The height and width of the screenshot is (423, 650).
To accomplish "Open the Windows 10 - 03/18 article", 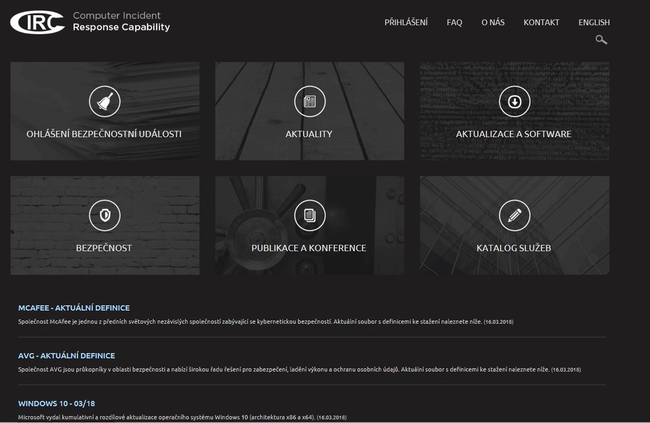I will [56, 403].
